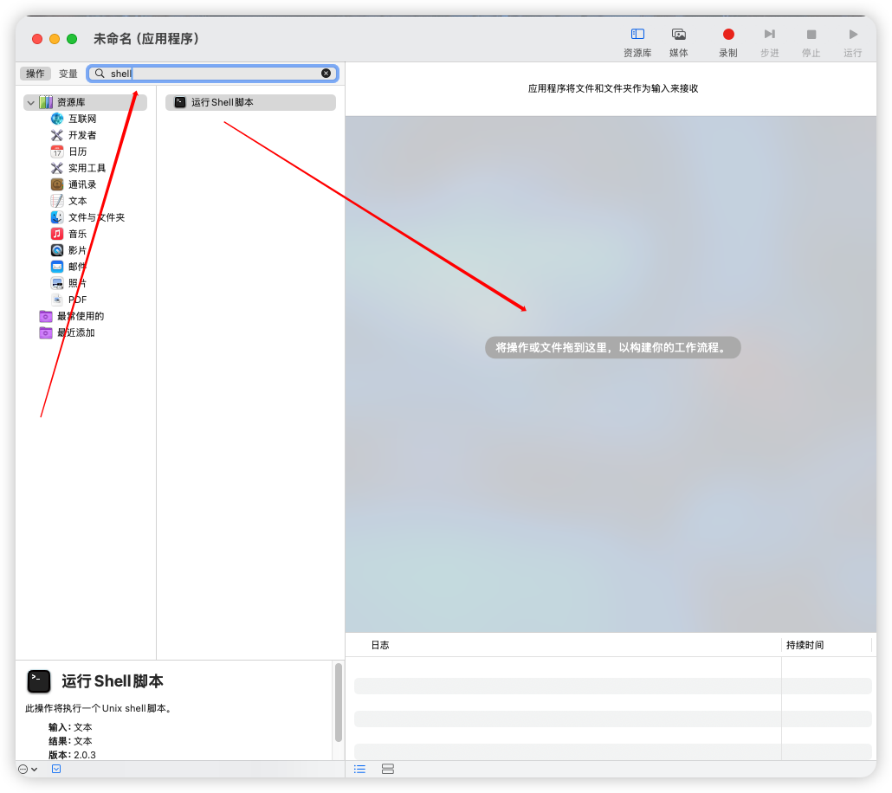
Task: Collapse the 资源库 tree with its disclosure triangle
Action: [x=31, y=101]
